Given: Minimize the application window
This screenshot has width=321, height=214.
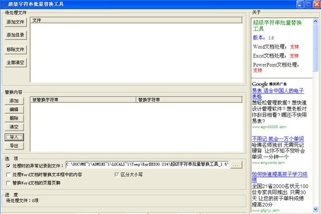Looking at the screenshot, I should [300, 4].
